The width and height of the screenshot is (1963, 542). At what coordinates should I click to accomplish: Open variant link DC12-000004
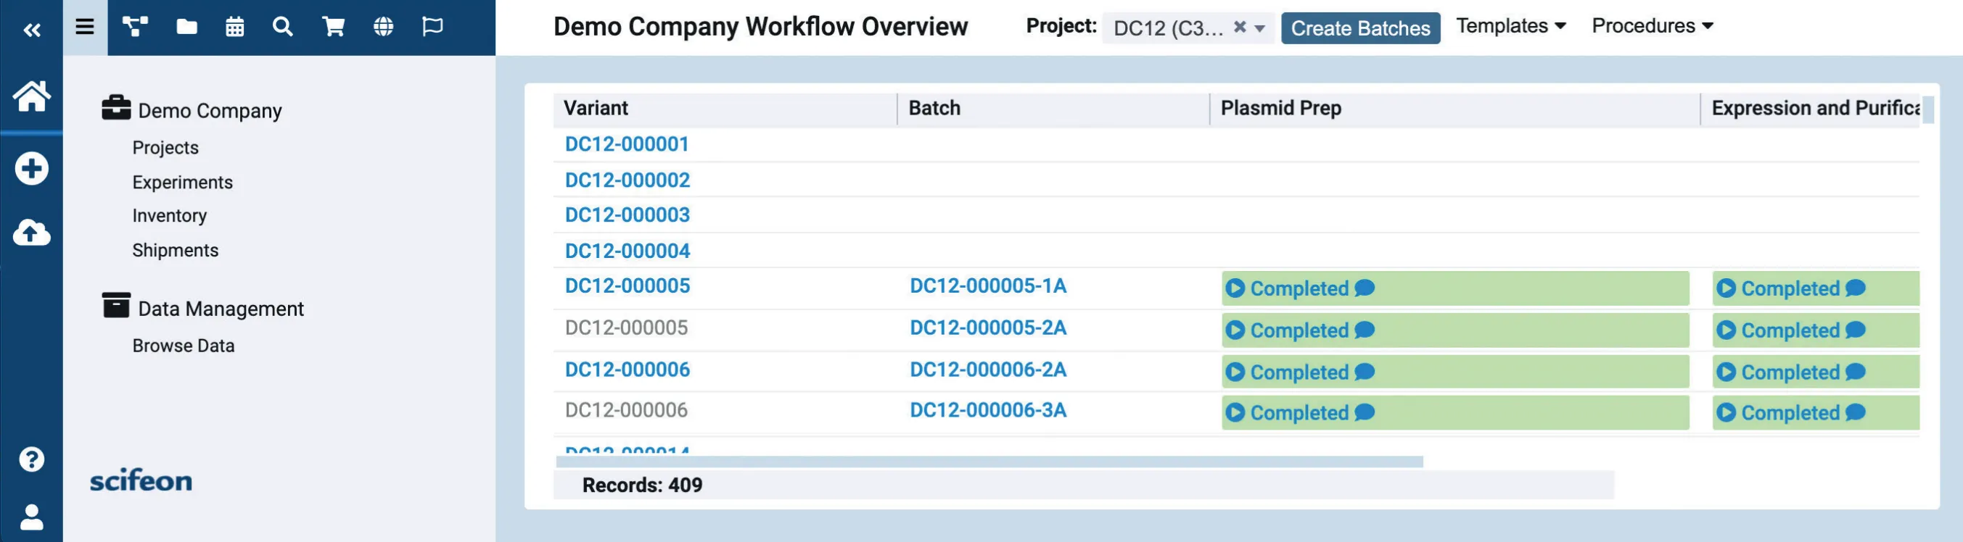point(627,251)
